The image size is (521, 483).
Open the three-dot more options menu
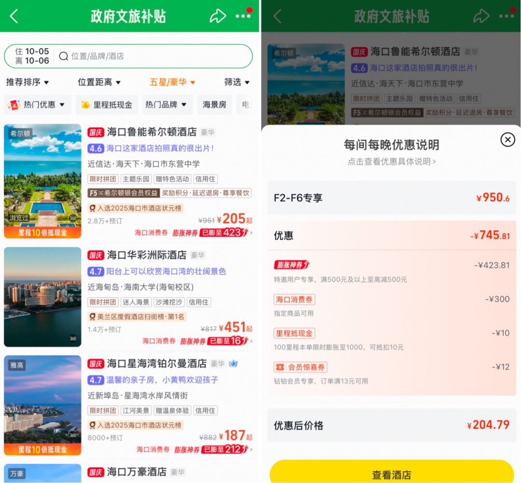coord(244,15)
